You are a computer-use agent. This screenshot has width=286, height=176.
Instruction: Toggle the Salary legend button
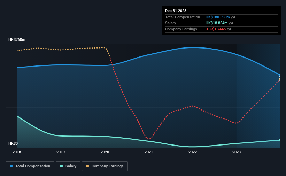click(68, 166)
